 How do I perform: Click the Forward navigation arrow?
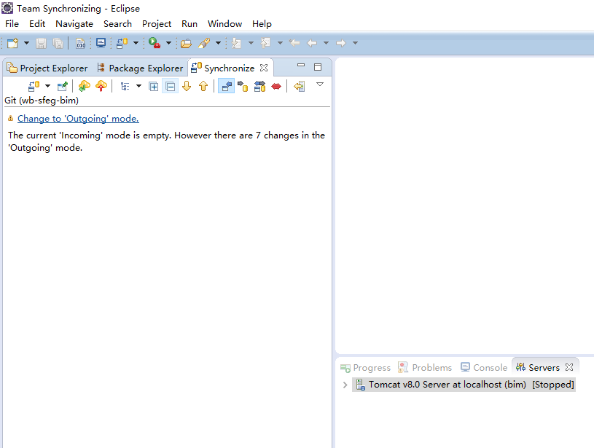[341, 43]
